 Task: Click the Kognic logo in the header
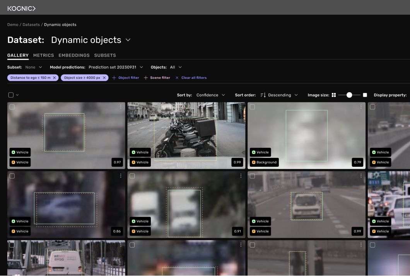pos(21,8)
